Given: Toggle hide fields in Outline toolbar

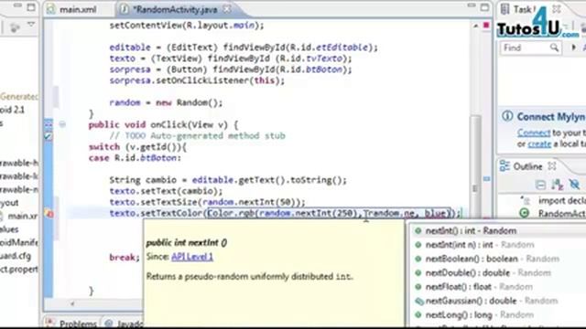Looking at the screenshot, I should pos(574,185).
